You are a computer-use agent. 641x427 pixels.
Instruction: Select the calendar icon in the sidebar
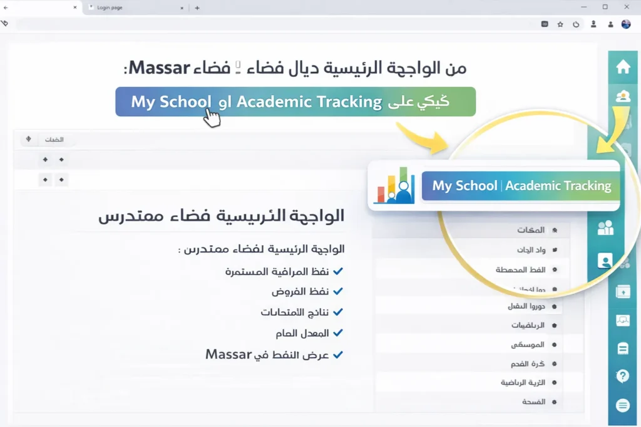[623, 291]
